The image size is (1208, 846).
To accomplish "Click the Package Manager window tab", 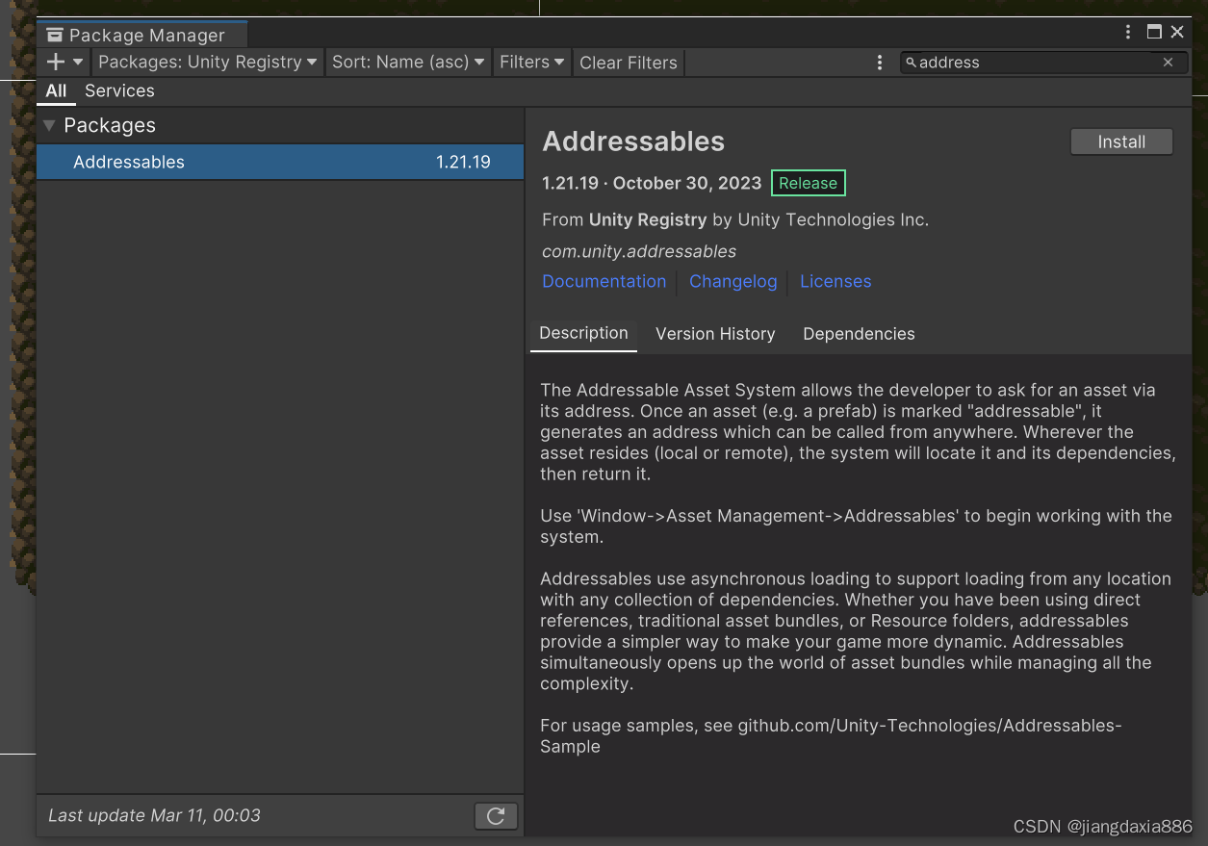I will point(141,35).
